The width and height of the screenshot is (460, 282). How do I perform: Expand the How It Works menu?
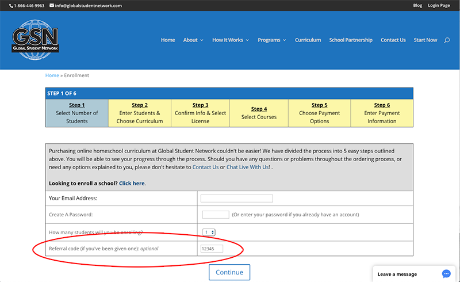(231, 40)
